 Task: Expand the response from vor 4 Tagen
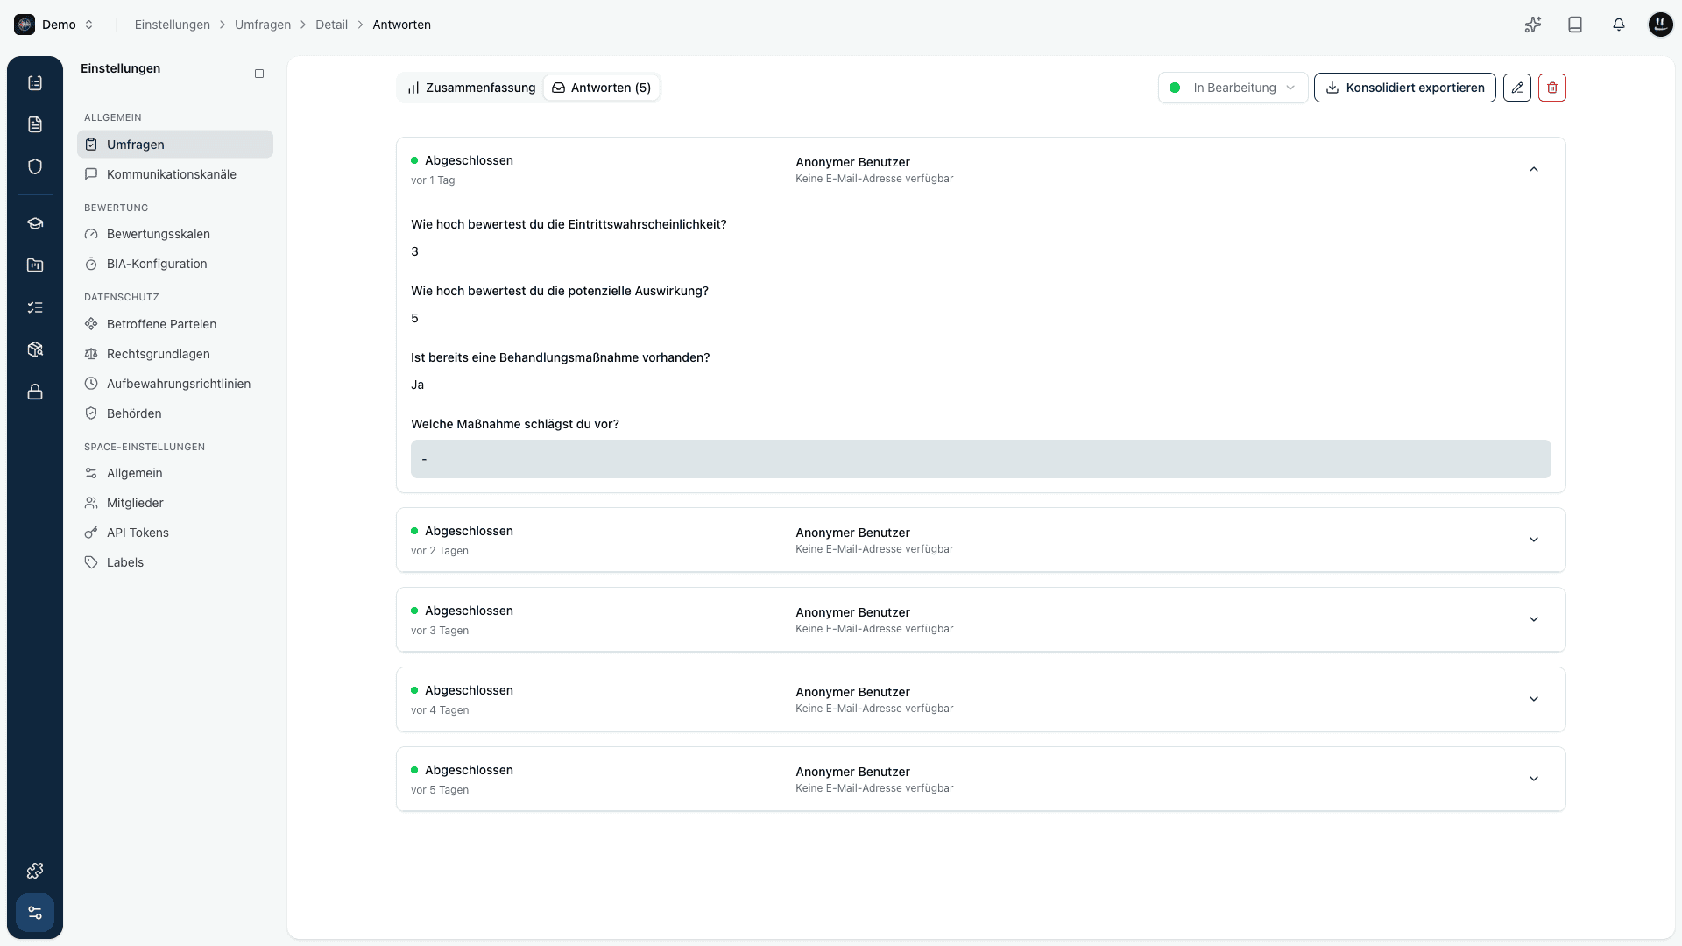[x=1534, y=699]
